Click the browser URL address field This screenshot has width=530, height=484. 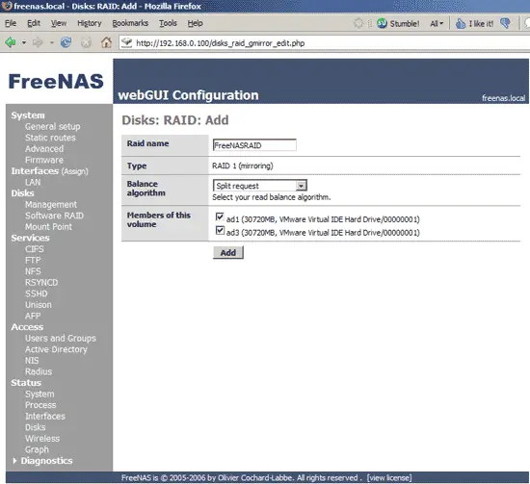(325, 43)
